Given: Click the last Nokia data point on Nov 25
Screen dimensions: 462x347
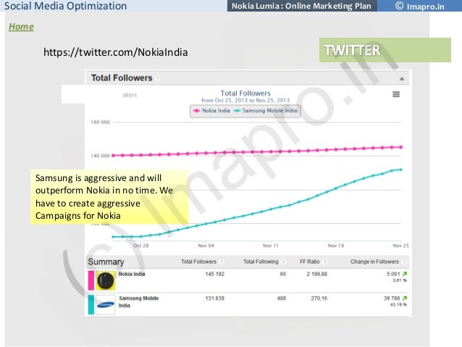Looking at the screenshot, I should [x=400, y=147].
